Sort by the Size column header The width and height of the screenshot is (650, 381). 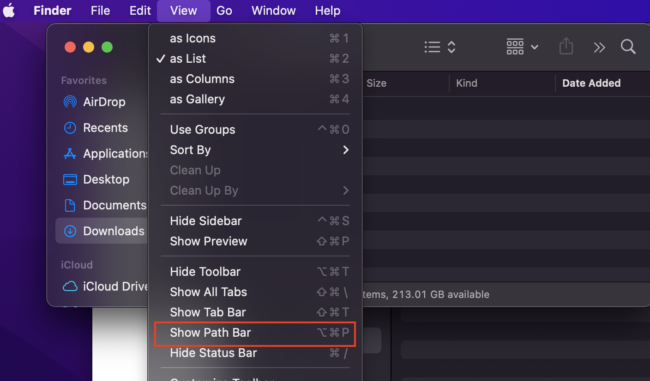tap(376, 83)
